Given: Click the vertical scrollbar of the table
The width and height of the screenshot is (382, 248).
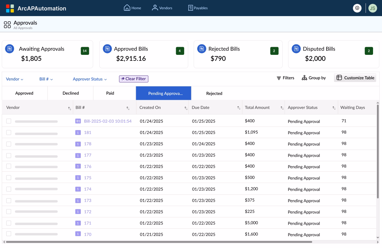Looking at the screenshot, I should (x=378, y=151).
